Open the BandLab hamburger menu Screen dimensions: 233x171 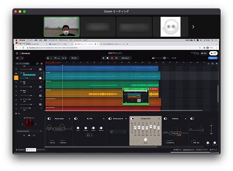point(17,53)
